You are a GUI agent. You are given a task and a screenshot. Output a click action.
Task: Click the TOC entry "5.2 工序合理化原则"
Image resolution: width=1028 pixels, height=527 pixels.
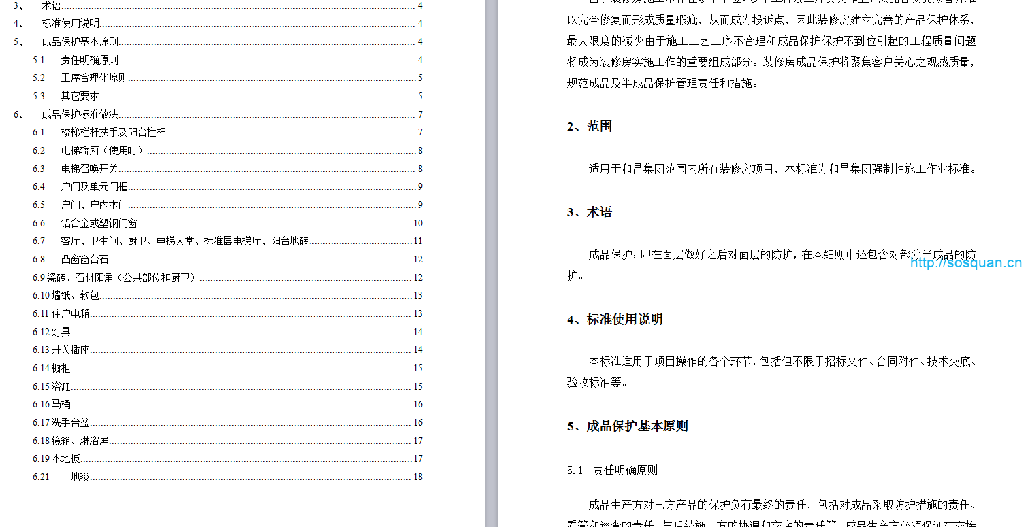(94, 78)
